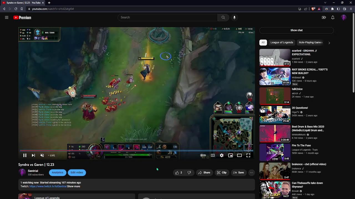Show the live chat panel
Viewport: 355px width, 199px height.
[296, 30]
